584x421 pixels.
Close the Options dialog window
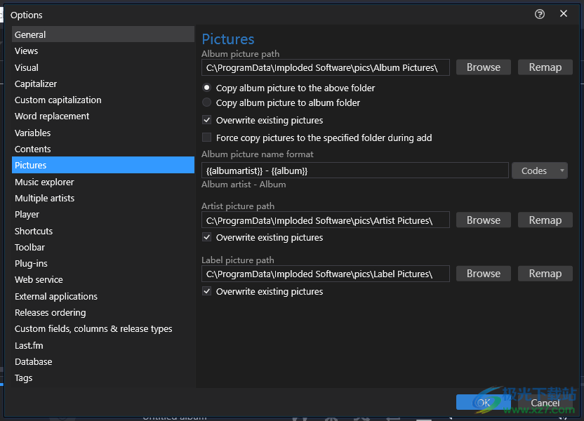tap(564, 14)
